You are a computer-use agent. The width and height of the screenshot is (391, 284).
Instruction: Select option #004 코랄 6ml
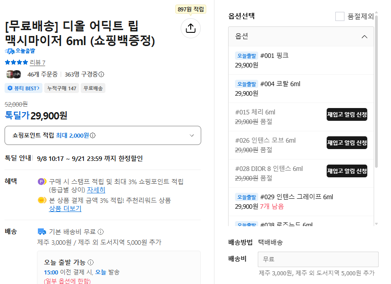click(301, 89)
